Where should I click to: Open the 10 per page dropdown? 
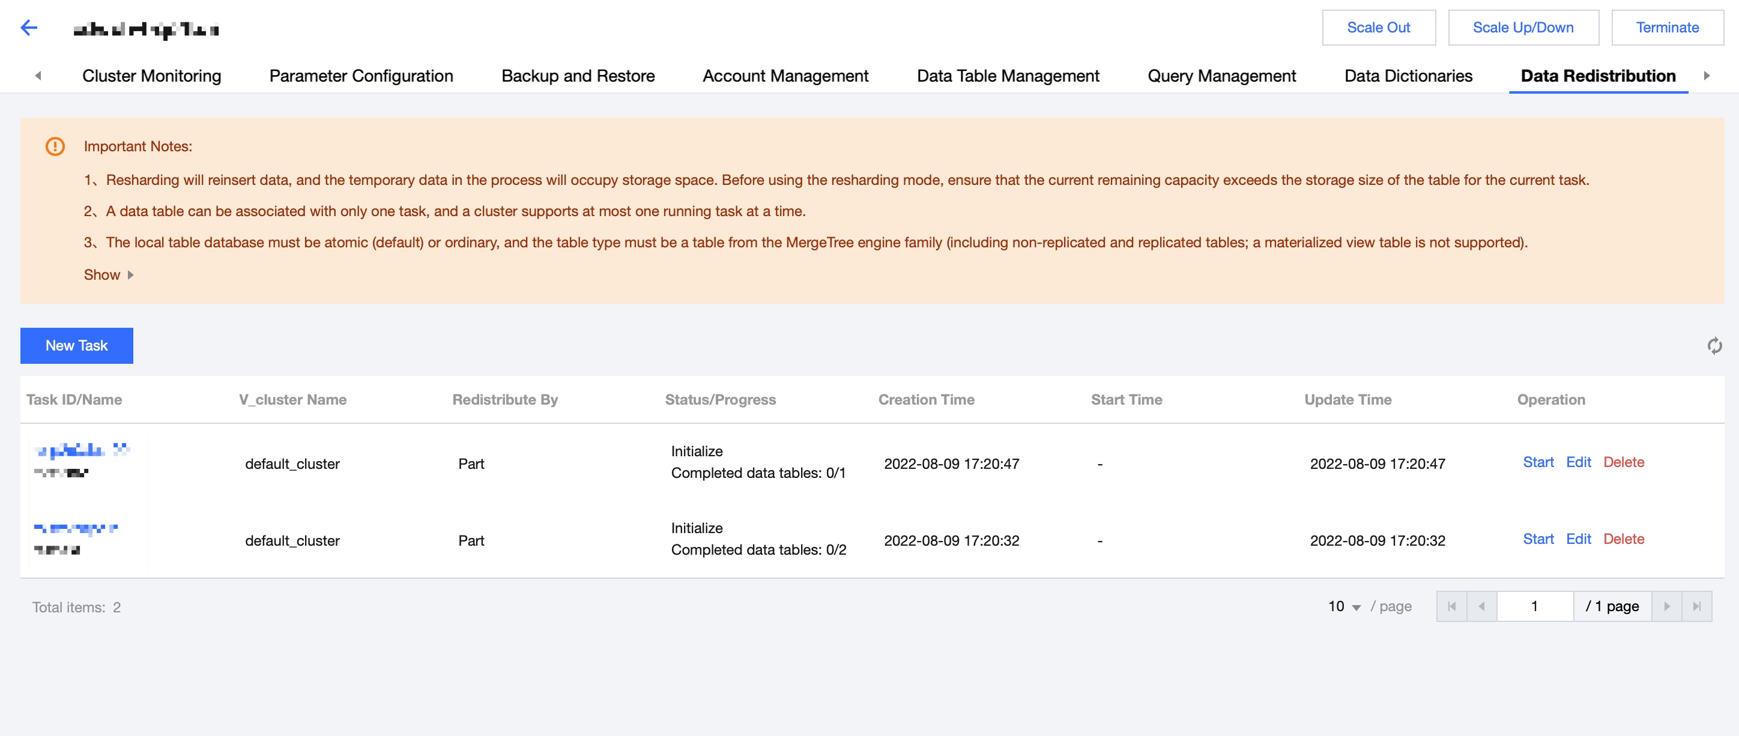(1344, 606)
